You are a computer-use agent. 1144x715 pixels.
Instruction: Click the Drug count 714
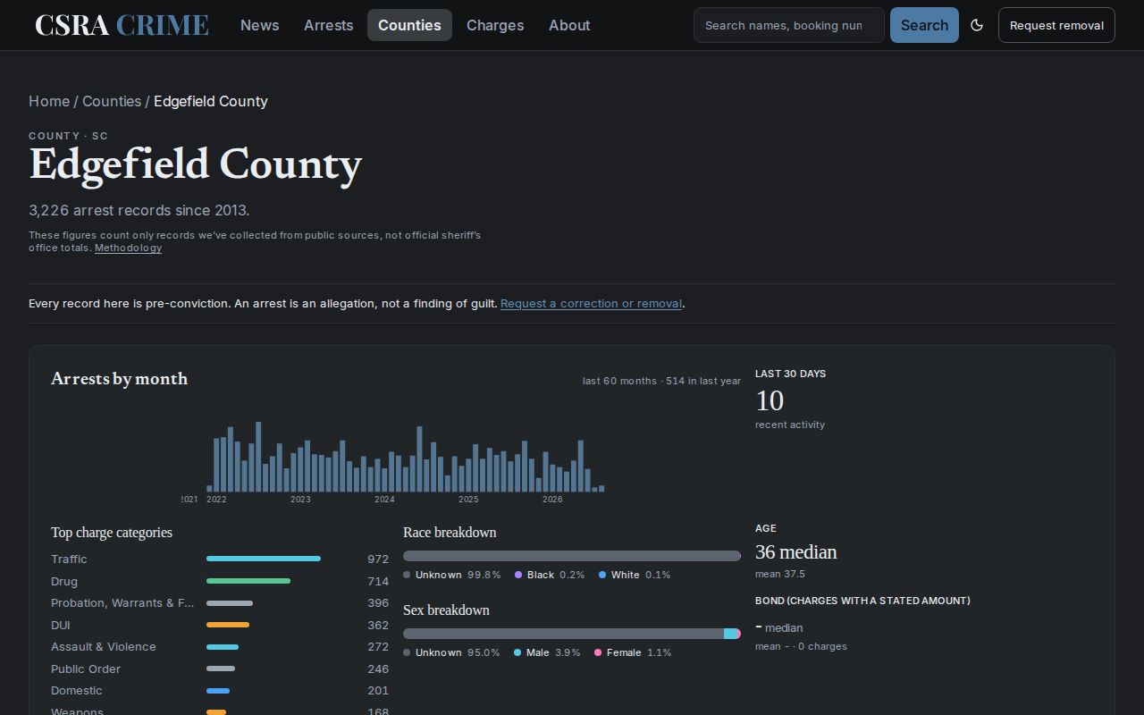click(378, 581)
